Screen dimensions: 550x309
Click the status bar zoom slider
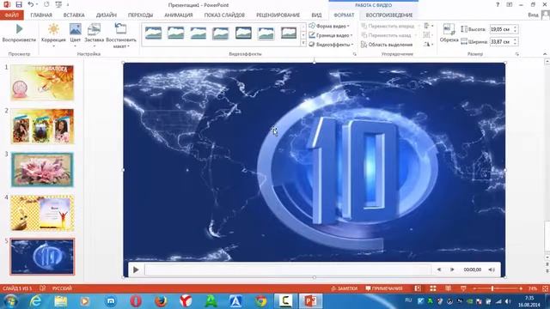[498, 288]
